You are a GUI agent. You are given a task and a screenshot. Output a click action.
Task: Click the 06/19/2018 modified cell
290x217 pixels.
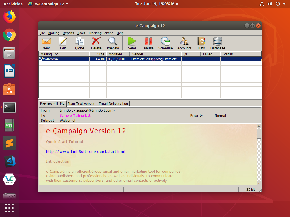pyautogui.click(x=118, y=59)
